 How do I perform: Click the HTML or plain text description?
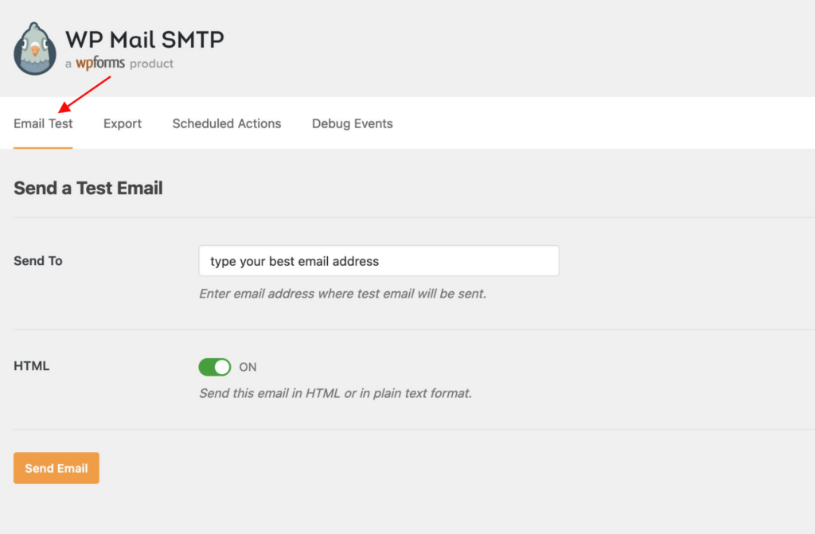coord(335,393)
